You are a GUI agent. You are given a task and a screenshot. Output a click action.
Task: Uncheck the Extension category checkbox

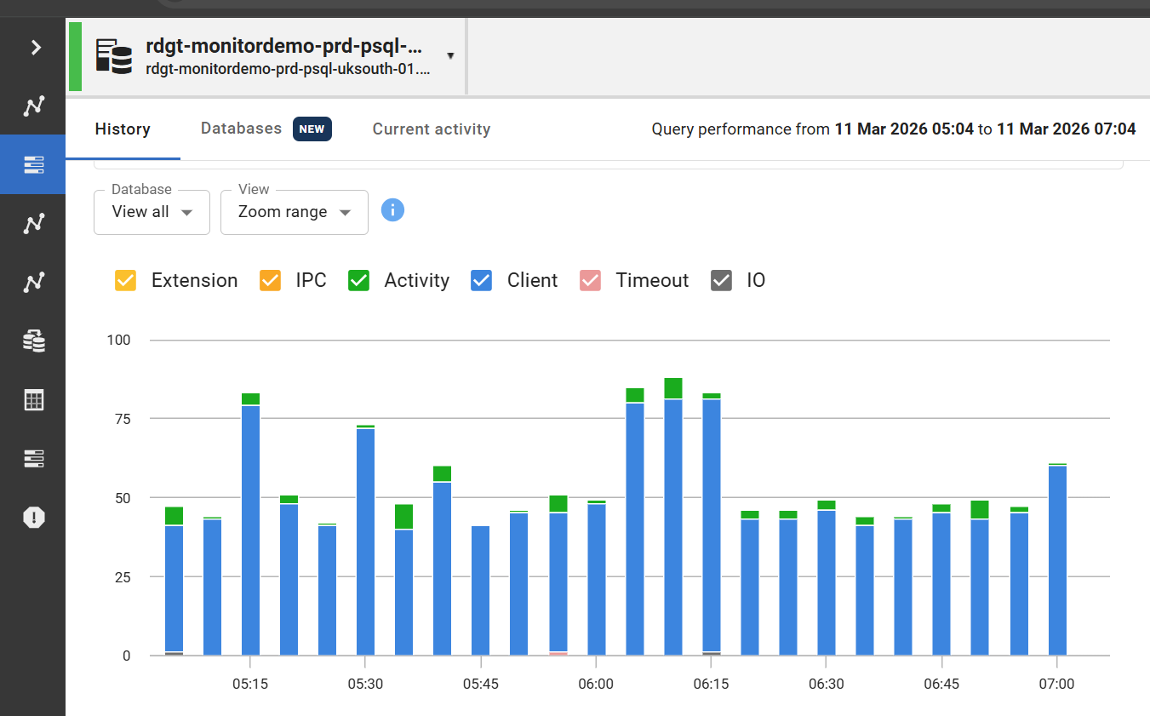125,280
